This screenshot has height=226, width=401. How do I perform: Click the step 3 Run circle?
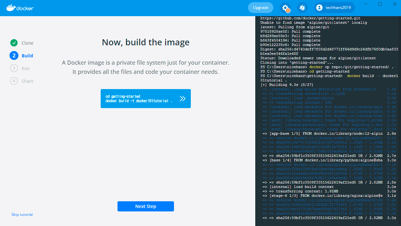(x=14, y=68)
